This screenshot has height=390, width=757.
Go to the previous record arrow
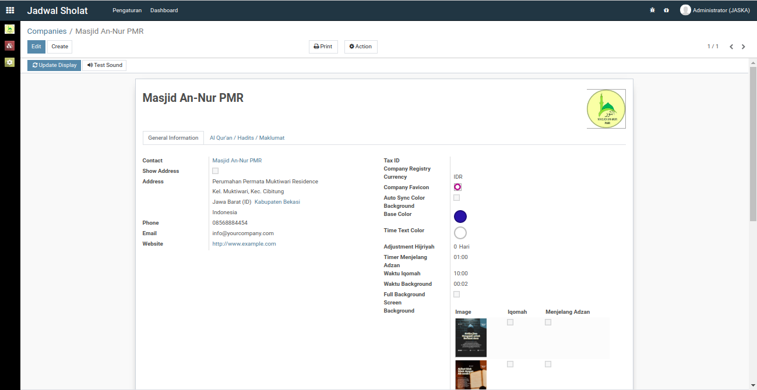[731, 47]
